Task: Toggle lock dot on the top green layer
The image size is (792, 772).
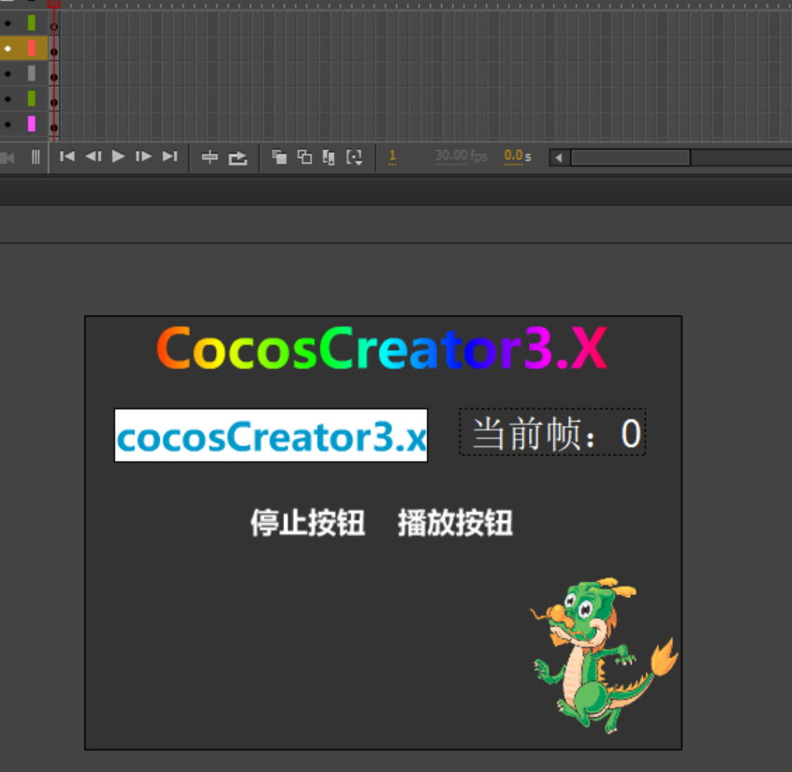Action: (7, 23)
